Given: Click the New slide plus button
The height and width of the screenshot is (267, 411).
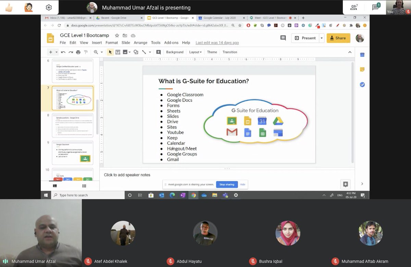Looking at the screenshot, I should click(x=51, y=52).
